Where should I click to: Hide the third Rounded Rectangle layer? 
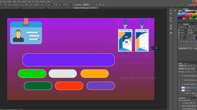point(179,84)
